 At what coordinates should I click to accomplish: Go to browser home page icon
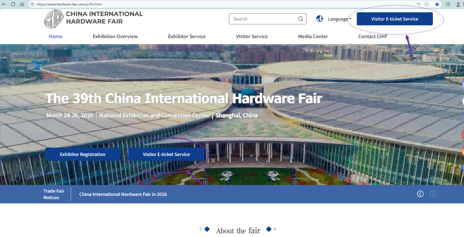coord(22,4)
